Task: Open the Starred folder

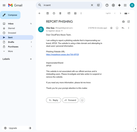Action: coord(17,28)
